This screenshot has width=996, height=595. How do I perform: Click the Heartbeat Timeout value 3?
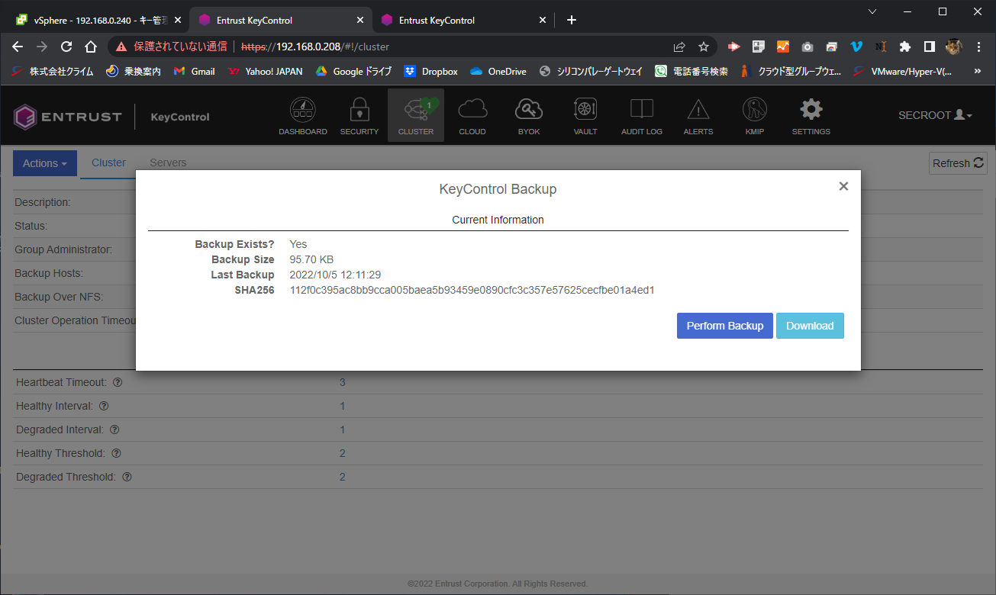coord(343,382)
